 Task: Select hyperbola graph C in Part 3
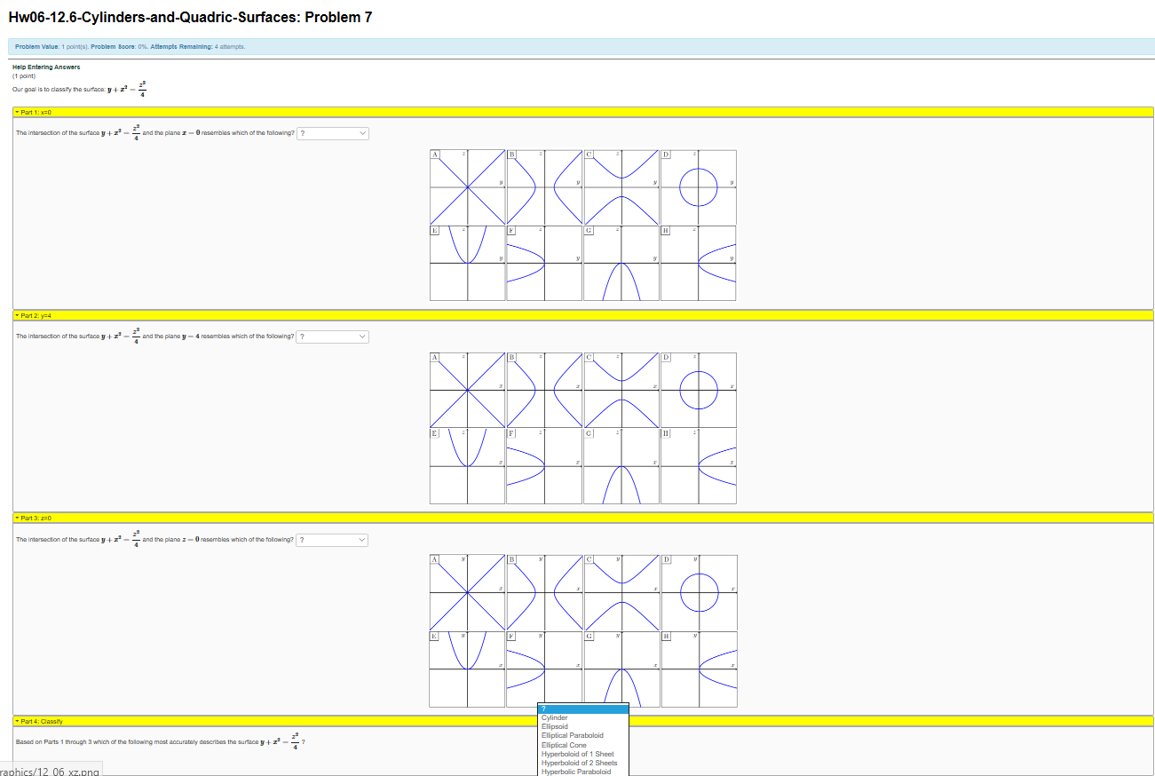click(x=621, y=592)
